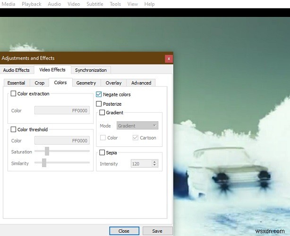Switch to the Synchronization tab

point(91,70)
